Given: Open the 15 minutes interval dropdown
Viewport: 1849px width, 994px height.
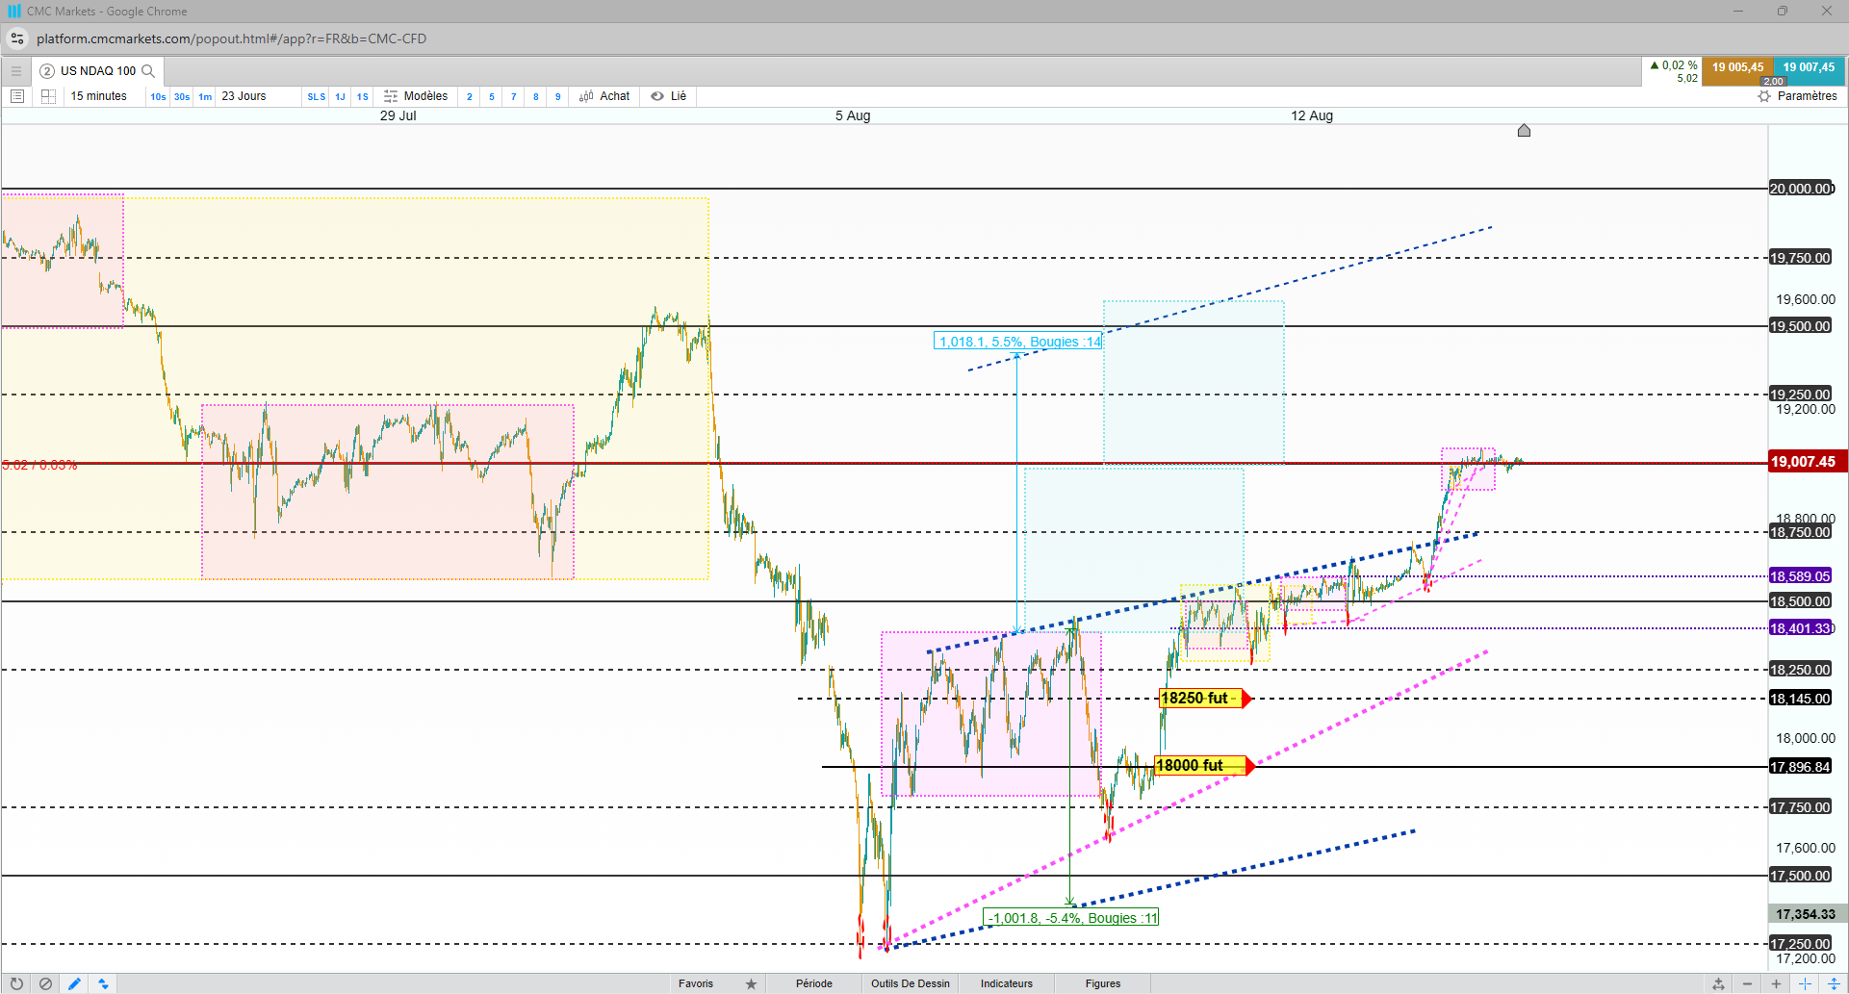Looking at the screenshot, I should point(99,96).
